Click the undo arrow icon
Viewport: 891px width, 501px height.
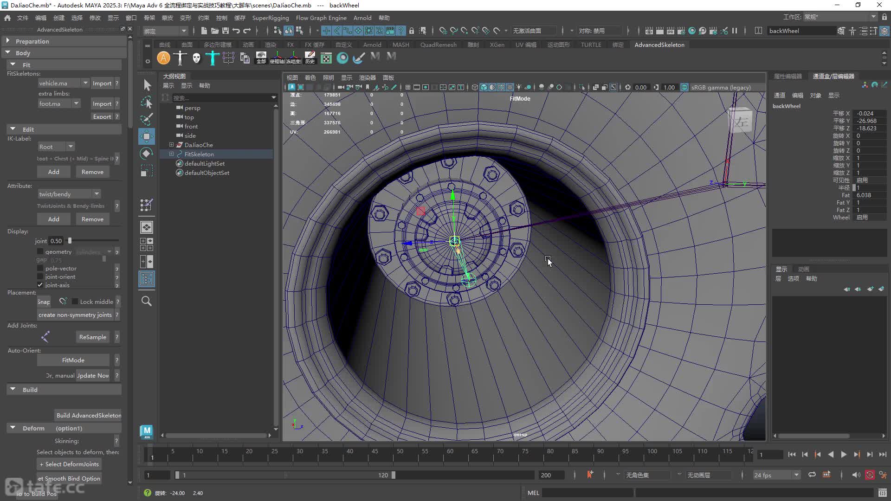pos(236,31)
